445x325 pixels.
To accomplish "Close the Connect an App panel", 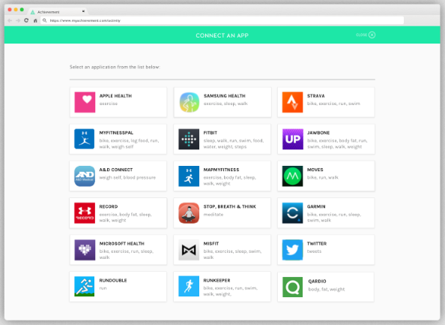I will point(366,35).
